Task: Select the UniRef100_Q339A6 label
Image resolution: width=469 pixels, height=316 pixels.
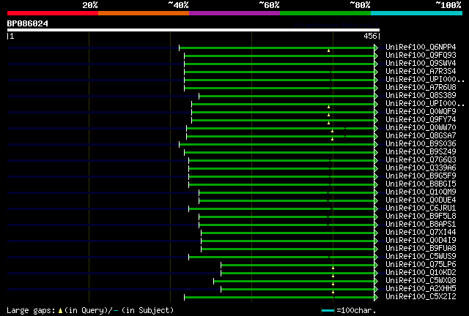Action: point(421,168)
